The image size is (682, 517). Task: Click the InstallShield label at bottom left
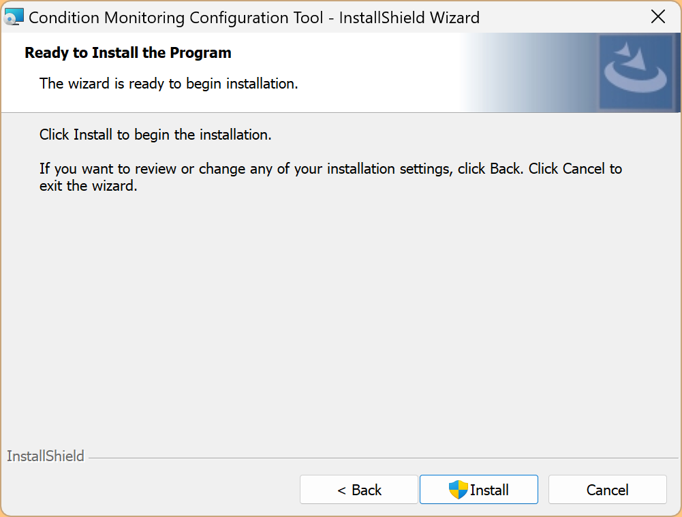click(46, 456)
